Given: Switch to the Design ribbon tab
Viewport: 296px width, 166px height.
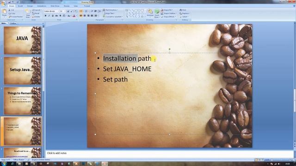Looking at the screenshot, I should [x=30, y=6].
